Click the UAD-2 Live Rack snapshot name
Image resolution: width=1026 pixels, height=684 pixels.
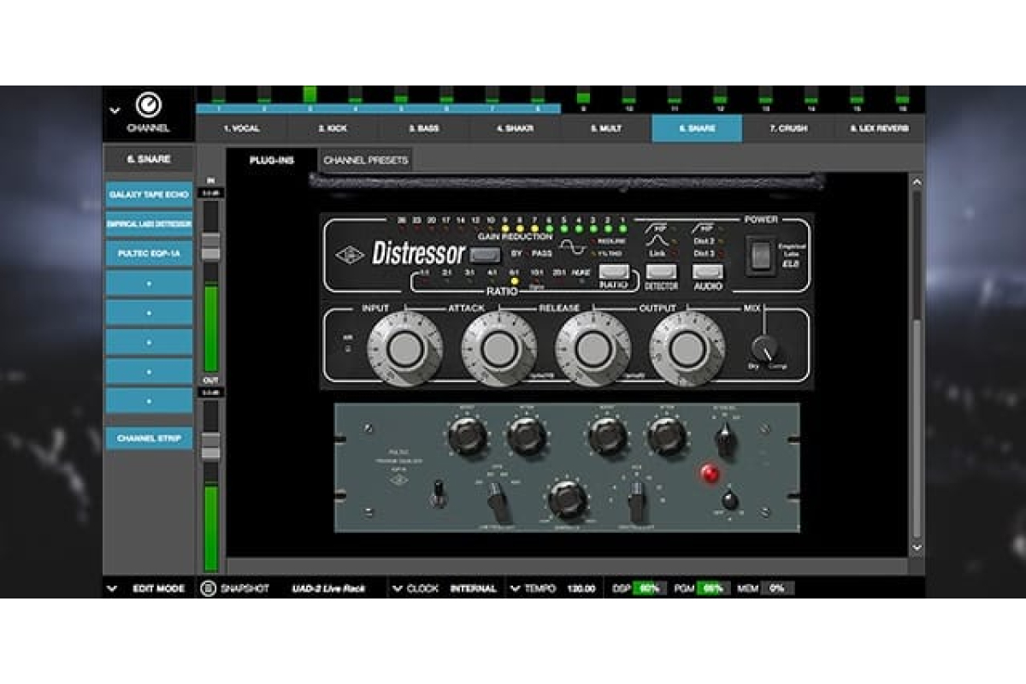(328, 588)
